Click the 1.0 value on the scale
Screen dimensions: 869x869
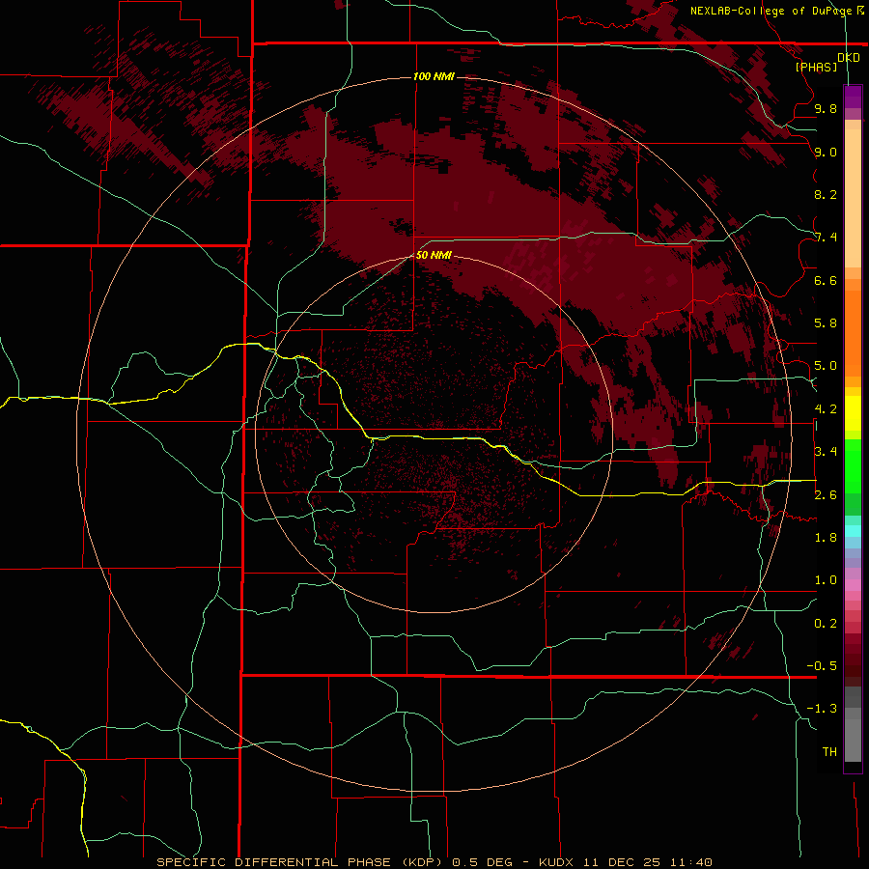(x=826, y=580)
